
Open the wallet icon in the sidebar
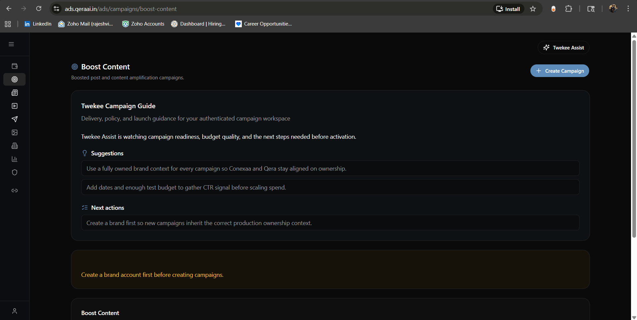15,66
